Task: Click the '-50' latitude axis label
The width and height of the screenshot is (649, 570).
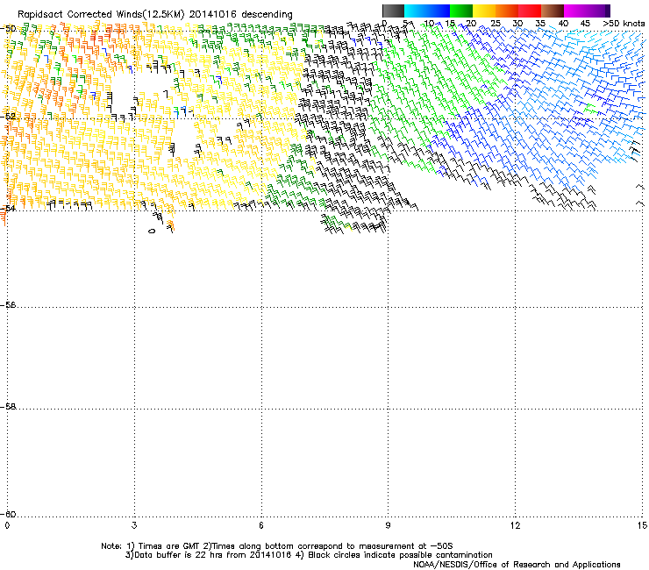Action: click(x=8, y=29)
